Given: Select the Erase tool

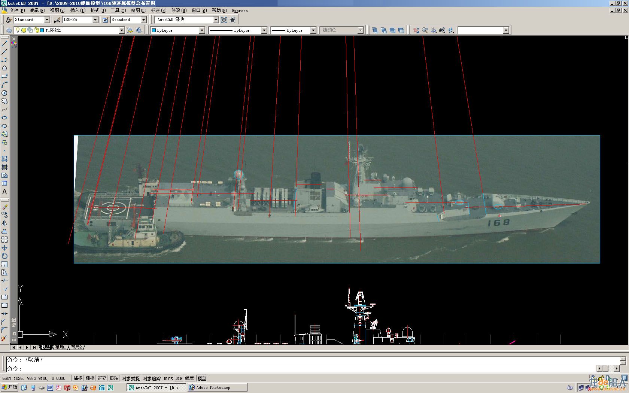Looking at the screenshot, I should click(4, 207).
